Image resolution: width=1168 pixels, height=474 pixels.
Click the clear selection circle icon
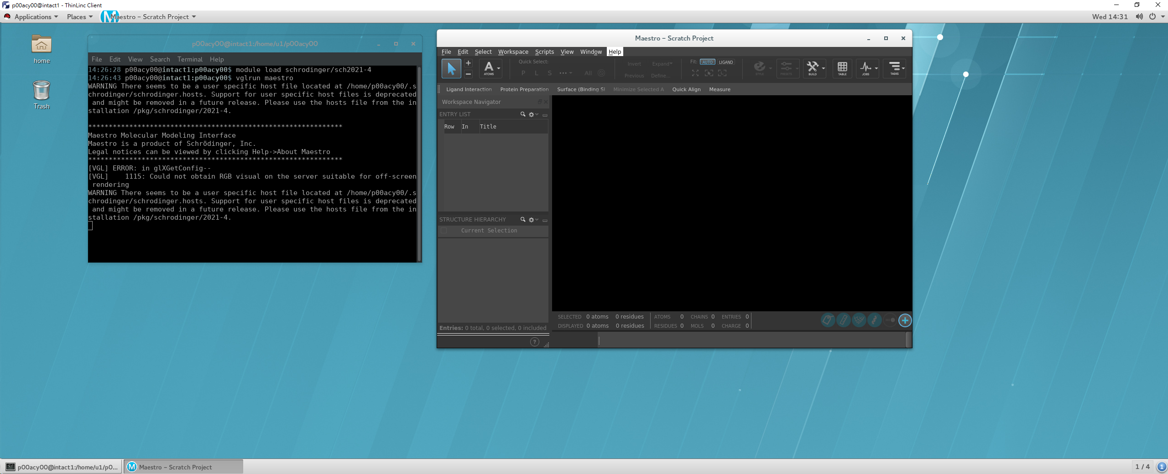[601, 73]
